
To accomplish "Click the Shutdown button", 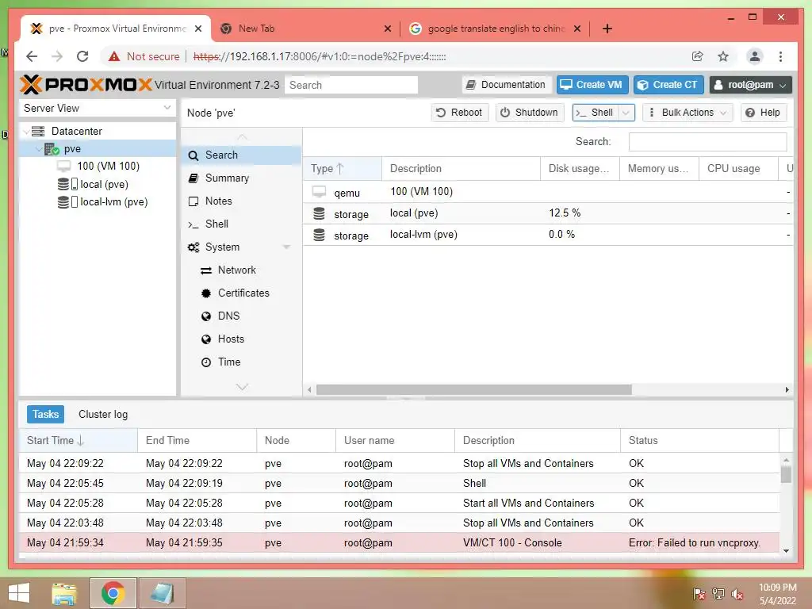I will (529, 113).
